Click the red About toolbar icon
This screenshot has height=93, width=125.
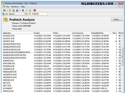click(35, 10)
